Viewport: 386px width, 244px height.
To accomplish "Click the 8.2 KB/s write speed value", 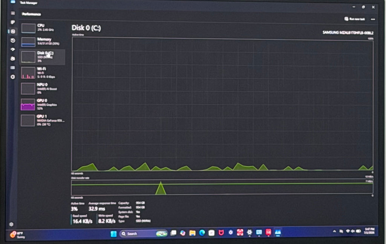I will 107,221.
